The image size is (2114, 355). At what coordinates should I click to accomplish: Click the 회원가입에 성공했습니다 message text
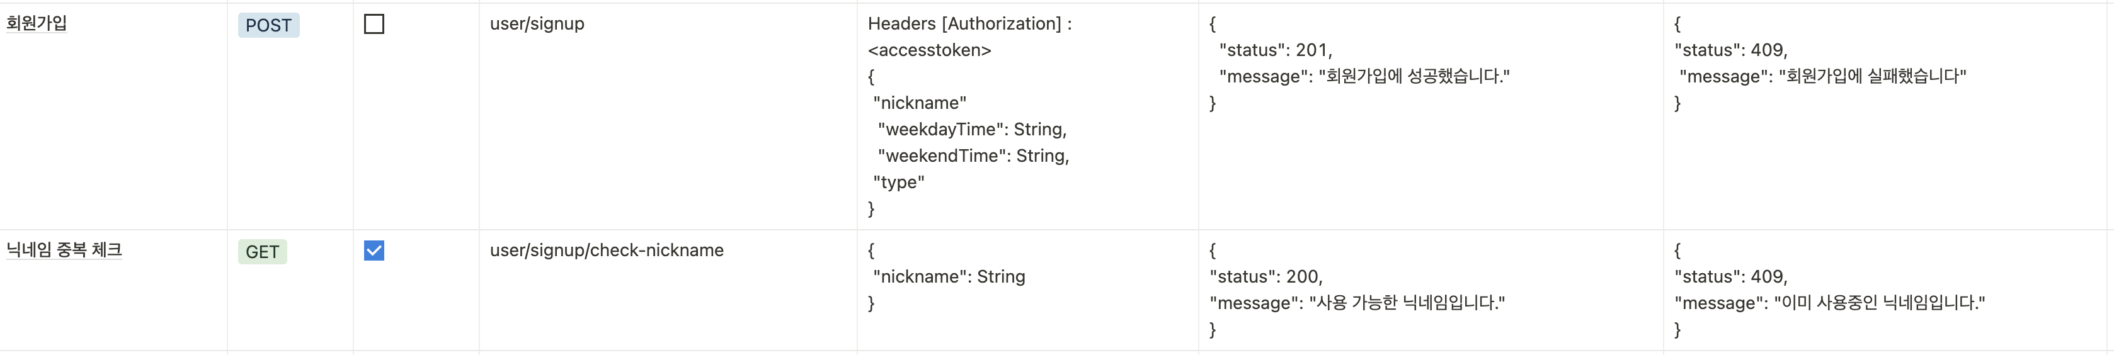1413,76
